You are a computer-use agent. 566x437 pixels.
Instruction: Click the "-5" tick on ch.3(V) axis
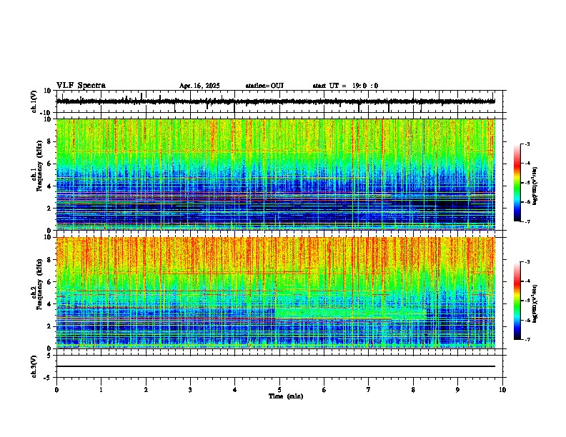click(x=48, y=378)
